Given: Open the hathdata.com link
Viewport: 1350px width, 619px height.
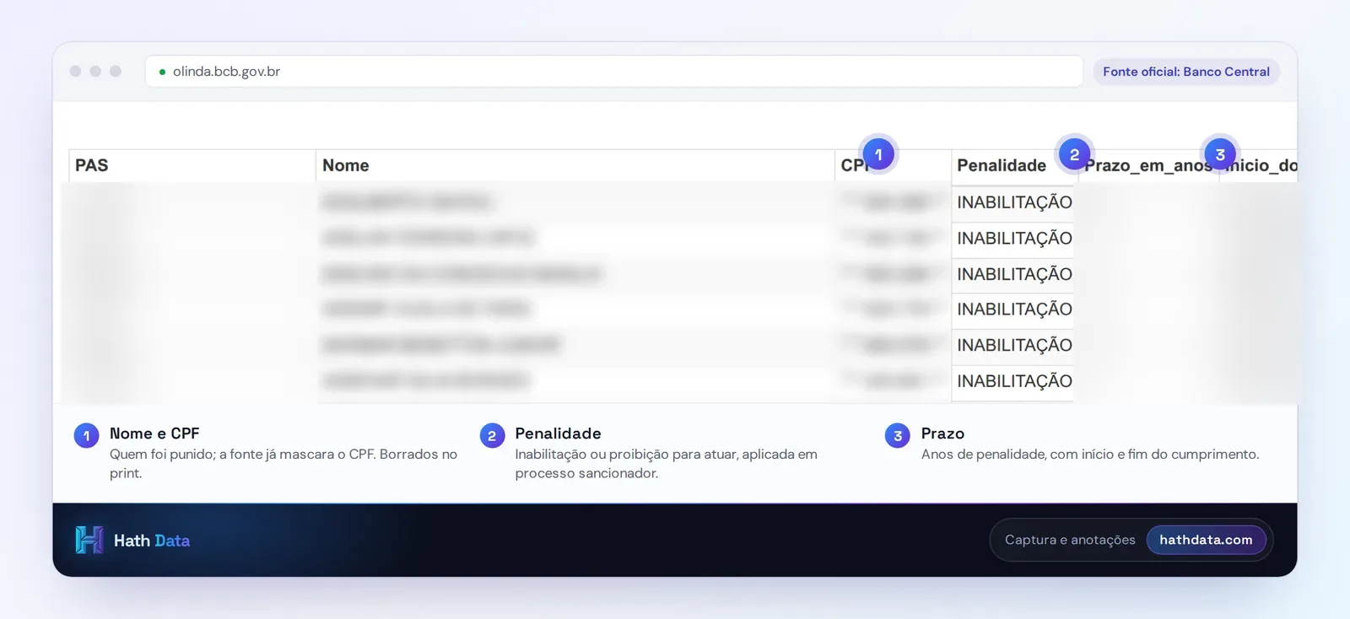Looking at the screenshot, I should click(x=1206, y=540).
